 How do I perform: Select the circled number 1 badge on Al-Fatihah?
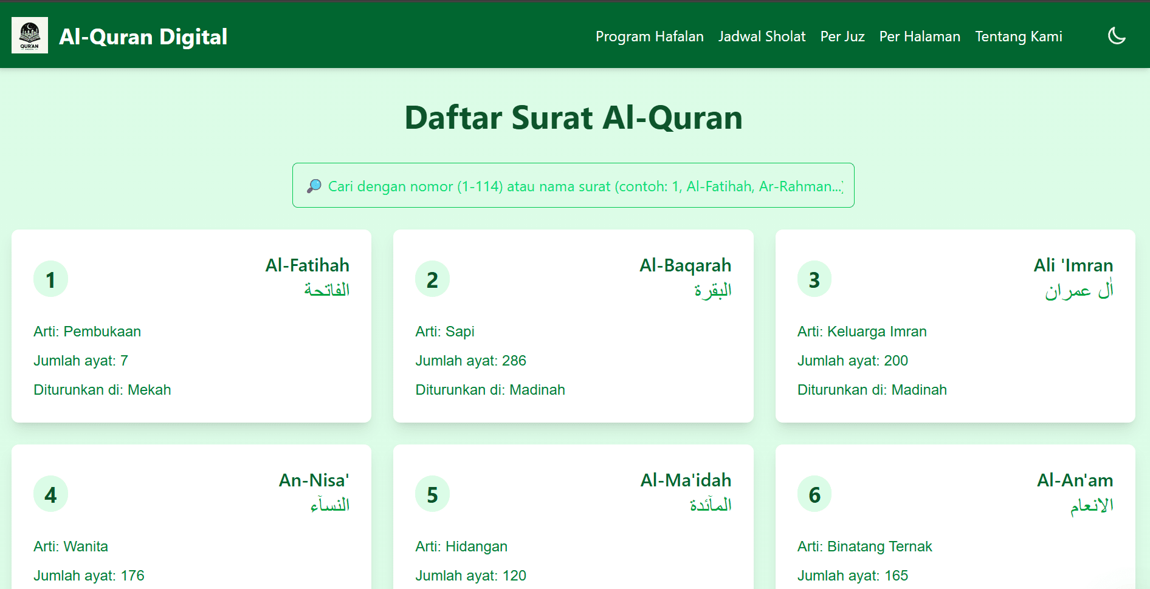[50, 279]
